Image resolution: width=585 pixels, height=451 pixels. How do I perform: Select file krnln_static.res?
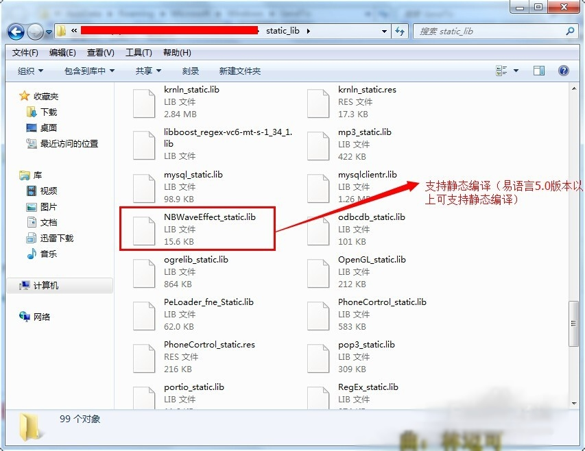367,90
